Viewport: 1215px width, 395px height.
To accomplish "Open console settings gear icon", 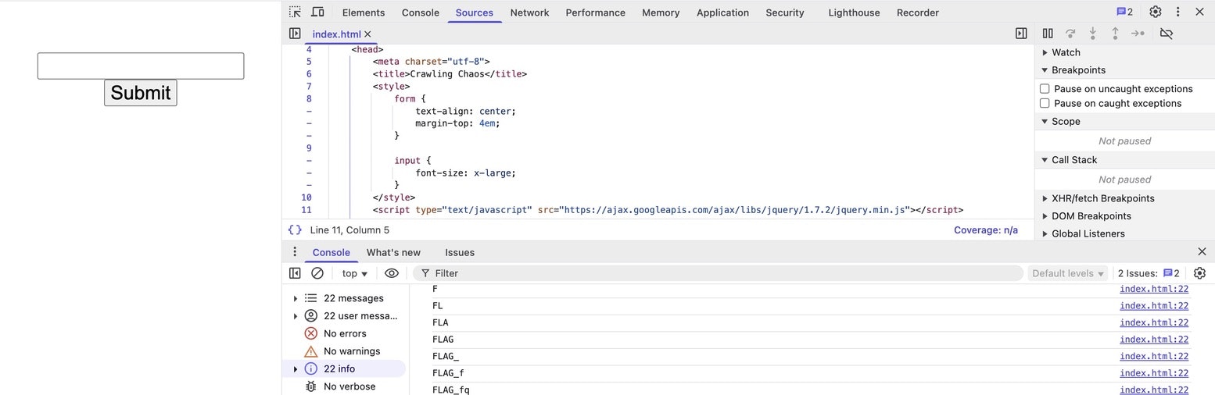I will 1199,273.
